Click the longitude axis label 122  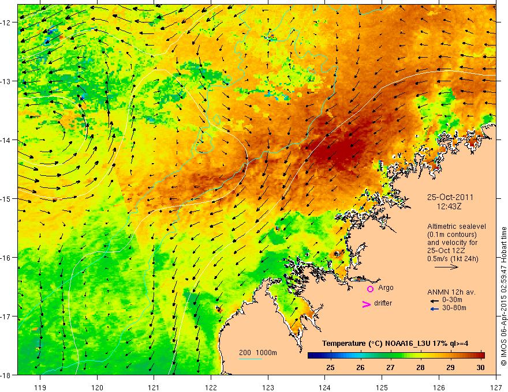point(211,387)
